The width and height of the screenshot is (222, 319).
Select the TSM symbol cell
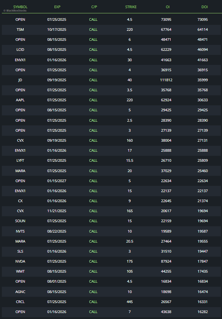(20, 30)
